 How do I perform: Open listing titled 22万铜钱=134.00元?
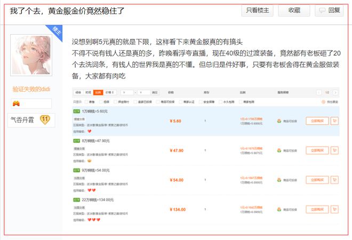pyautogui.click(x=98, y=200)
